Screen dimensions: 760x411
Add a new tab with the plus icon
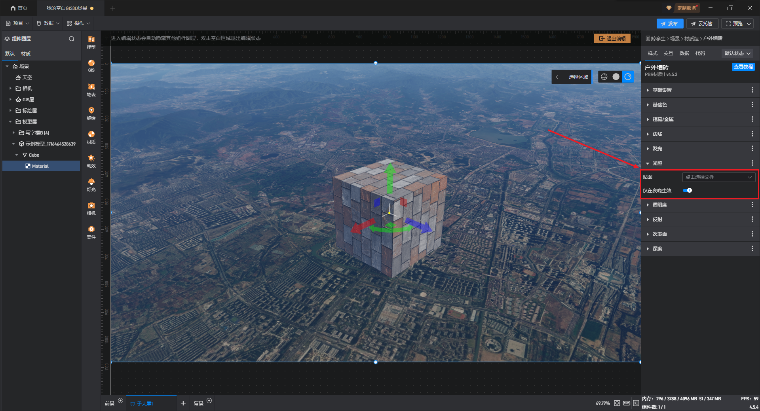(113, 8)
